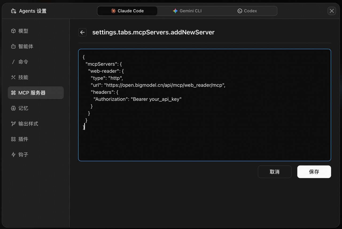Switch to the Gemini CLI tab

point(187,11)
